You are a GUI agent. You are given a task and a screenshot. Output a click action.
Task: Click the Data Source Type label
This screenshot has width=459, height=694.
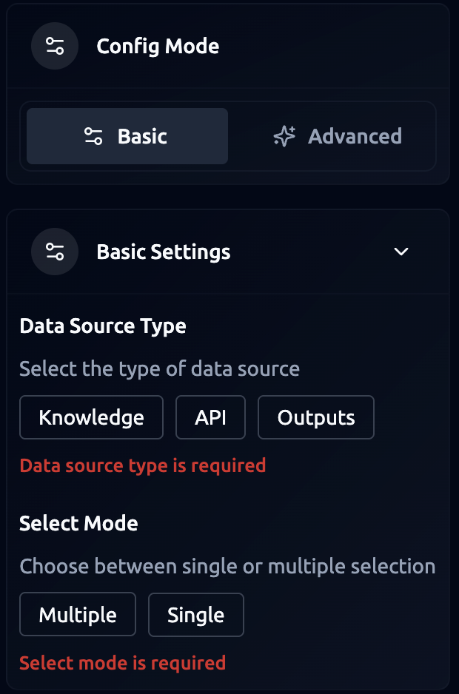point(103,326)
